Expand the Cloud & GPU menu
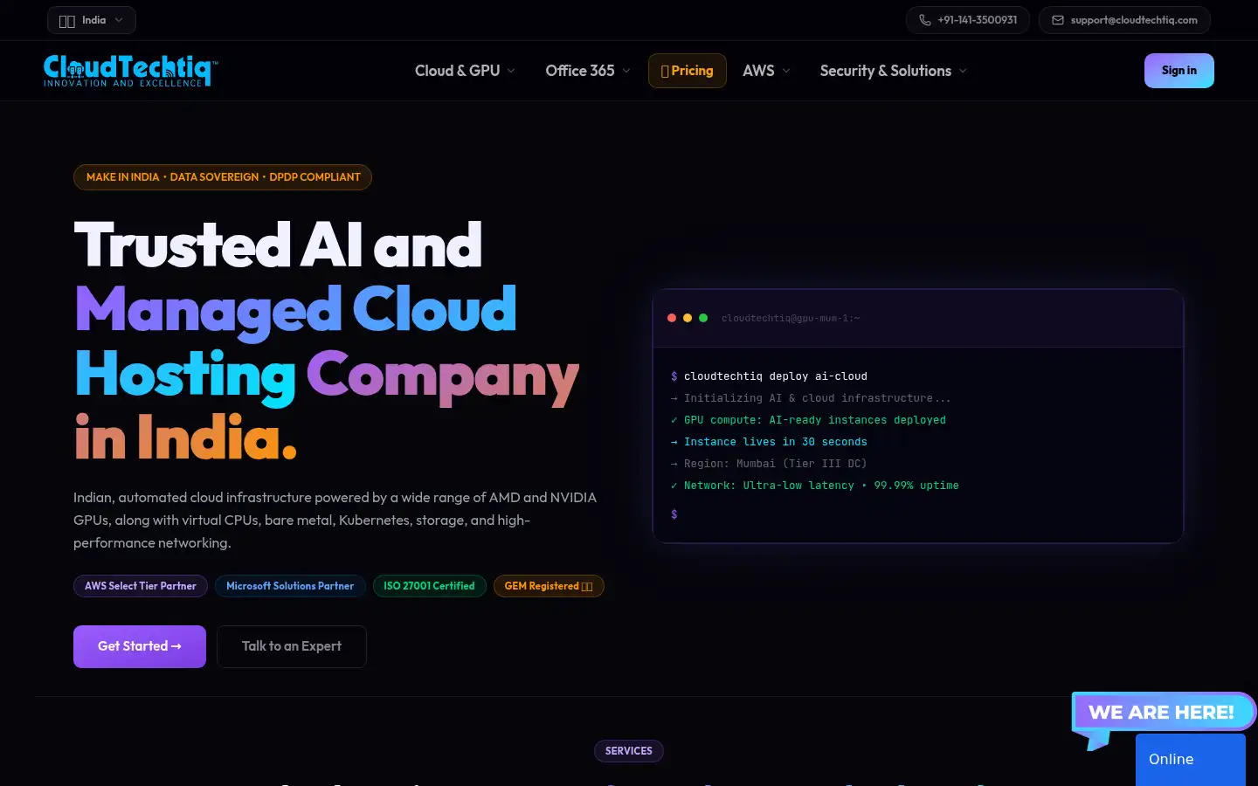 pos(465,71)
